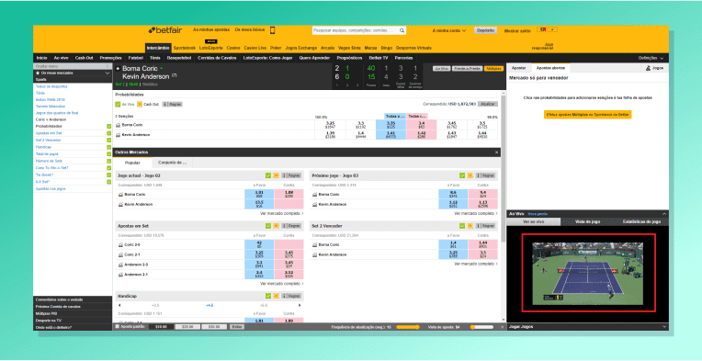Click the orange Cash Out icon in Probabilidades
This screenshot has height=361, width=702.
coord(140,104)
